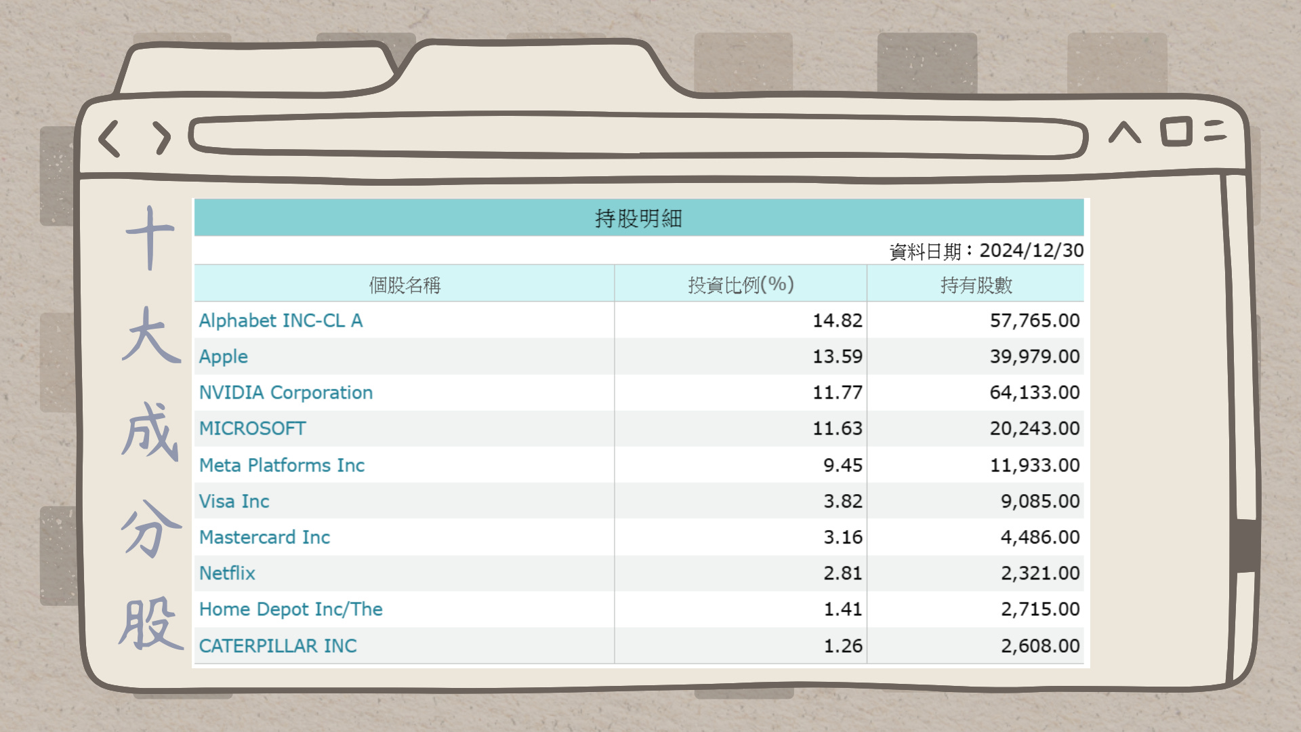
Task: Select the 4,486.00 shares cell
Action: point(976,537)
